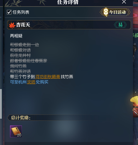Screen dimensions: 138x145
Task: Click the yellow ginkgo leaf icon
Action: (x=134, y=101)
